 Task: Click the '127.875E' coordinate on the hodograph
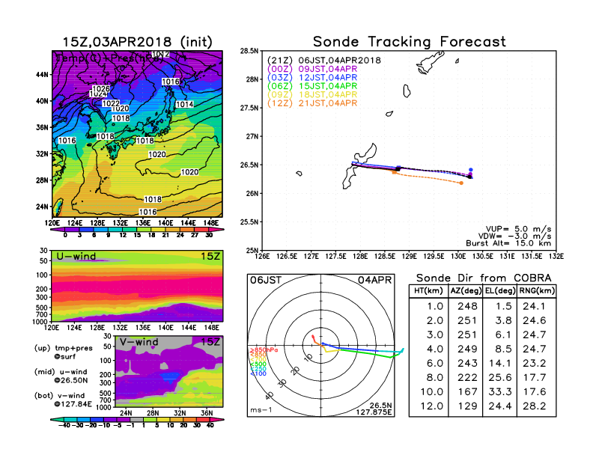tap(374, 412)
